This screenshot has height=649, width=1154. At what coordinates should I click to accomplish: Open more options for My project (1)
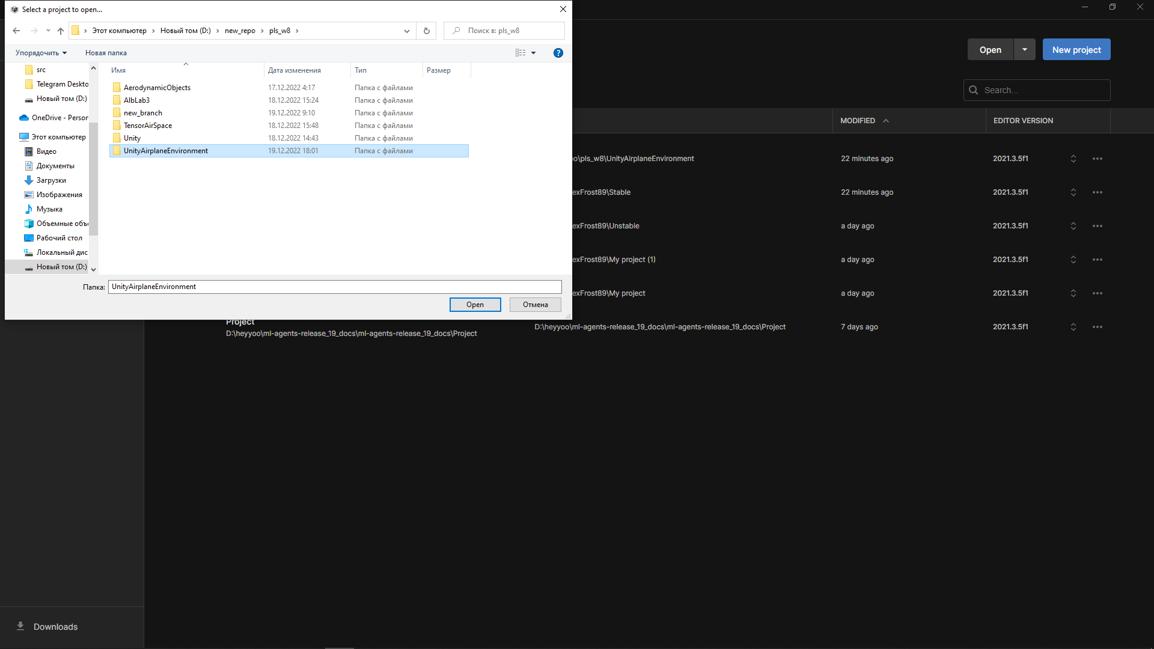tap(1098, 260)
